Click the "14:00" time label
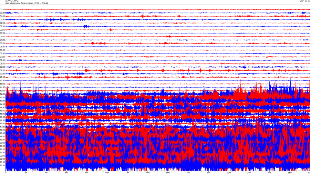This screenshot has width=310, height=174. point(2,104)
